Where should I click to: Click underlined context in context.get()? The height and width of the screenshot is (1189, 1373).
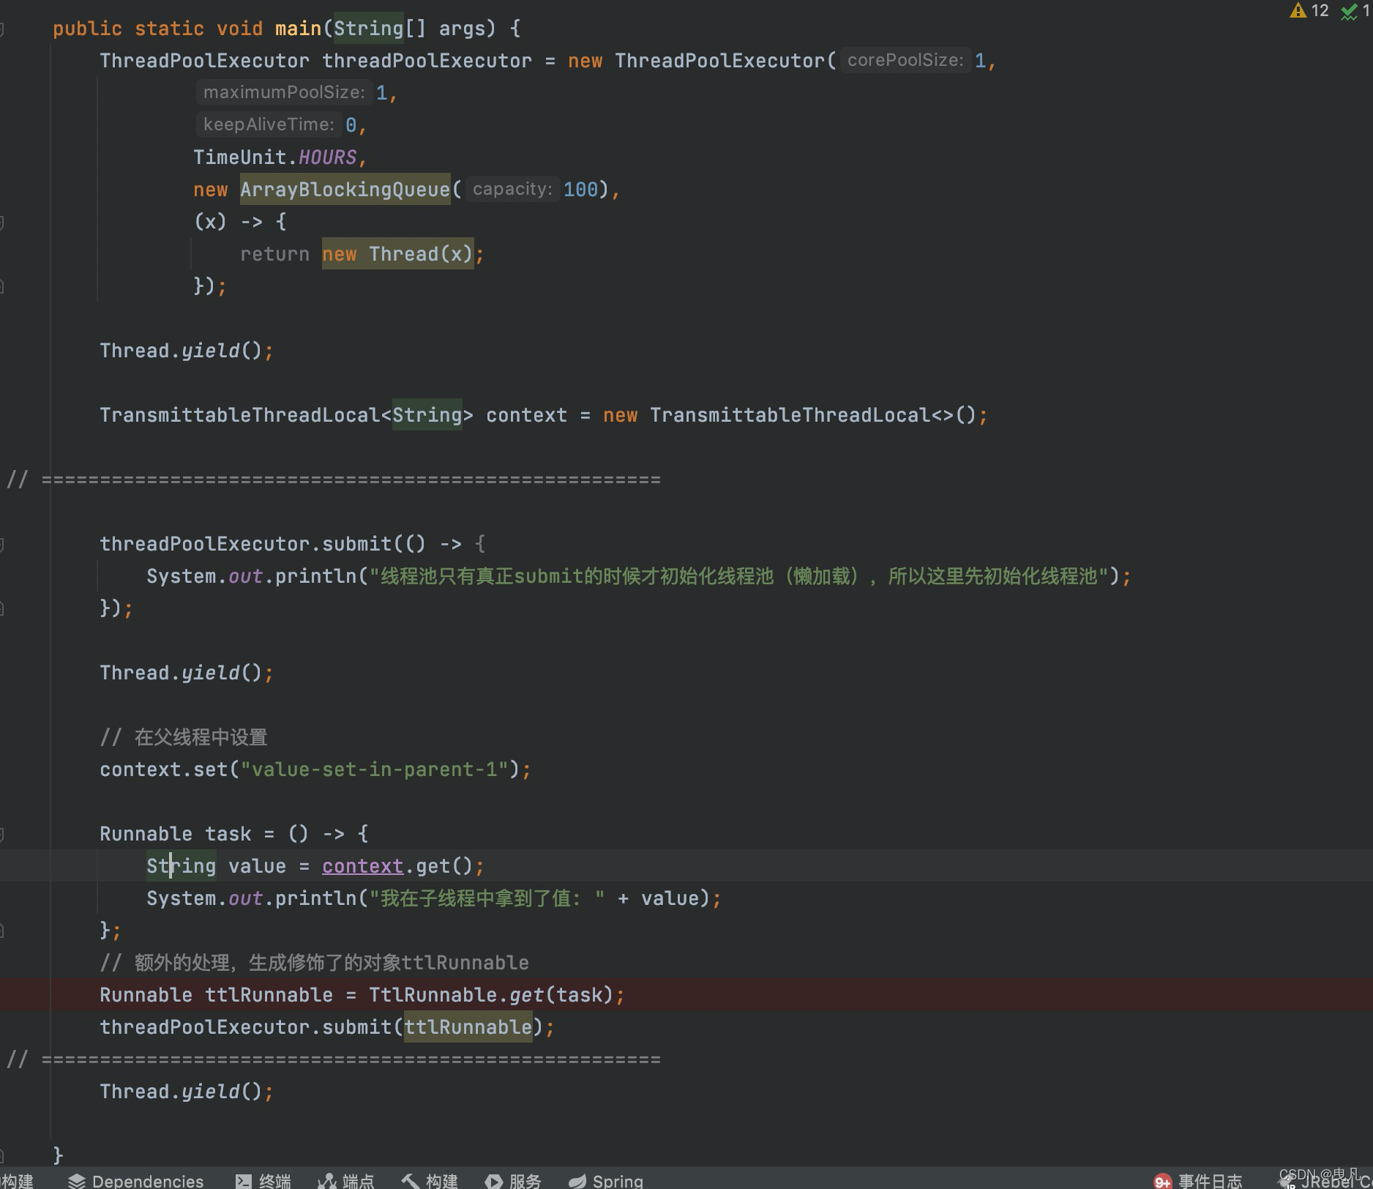point(362,866)
